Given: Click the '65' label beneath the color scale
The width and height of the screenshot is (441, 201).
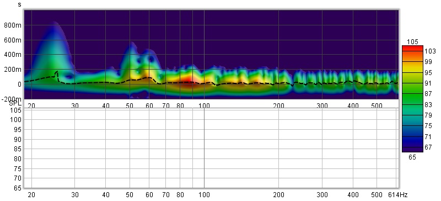Looking at the screenshot, I should pyautogui.click(x=412, y=157).
